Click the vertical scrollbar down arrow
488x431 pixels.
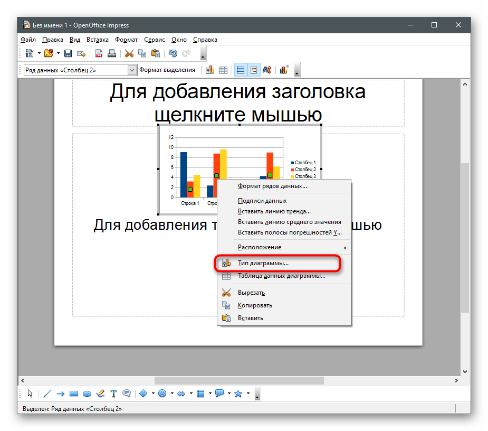tap(465, 371)
